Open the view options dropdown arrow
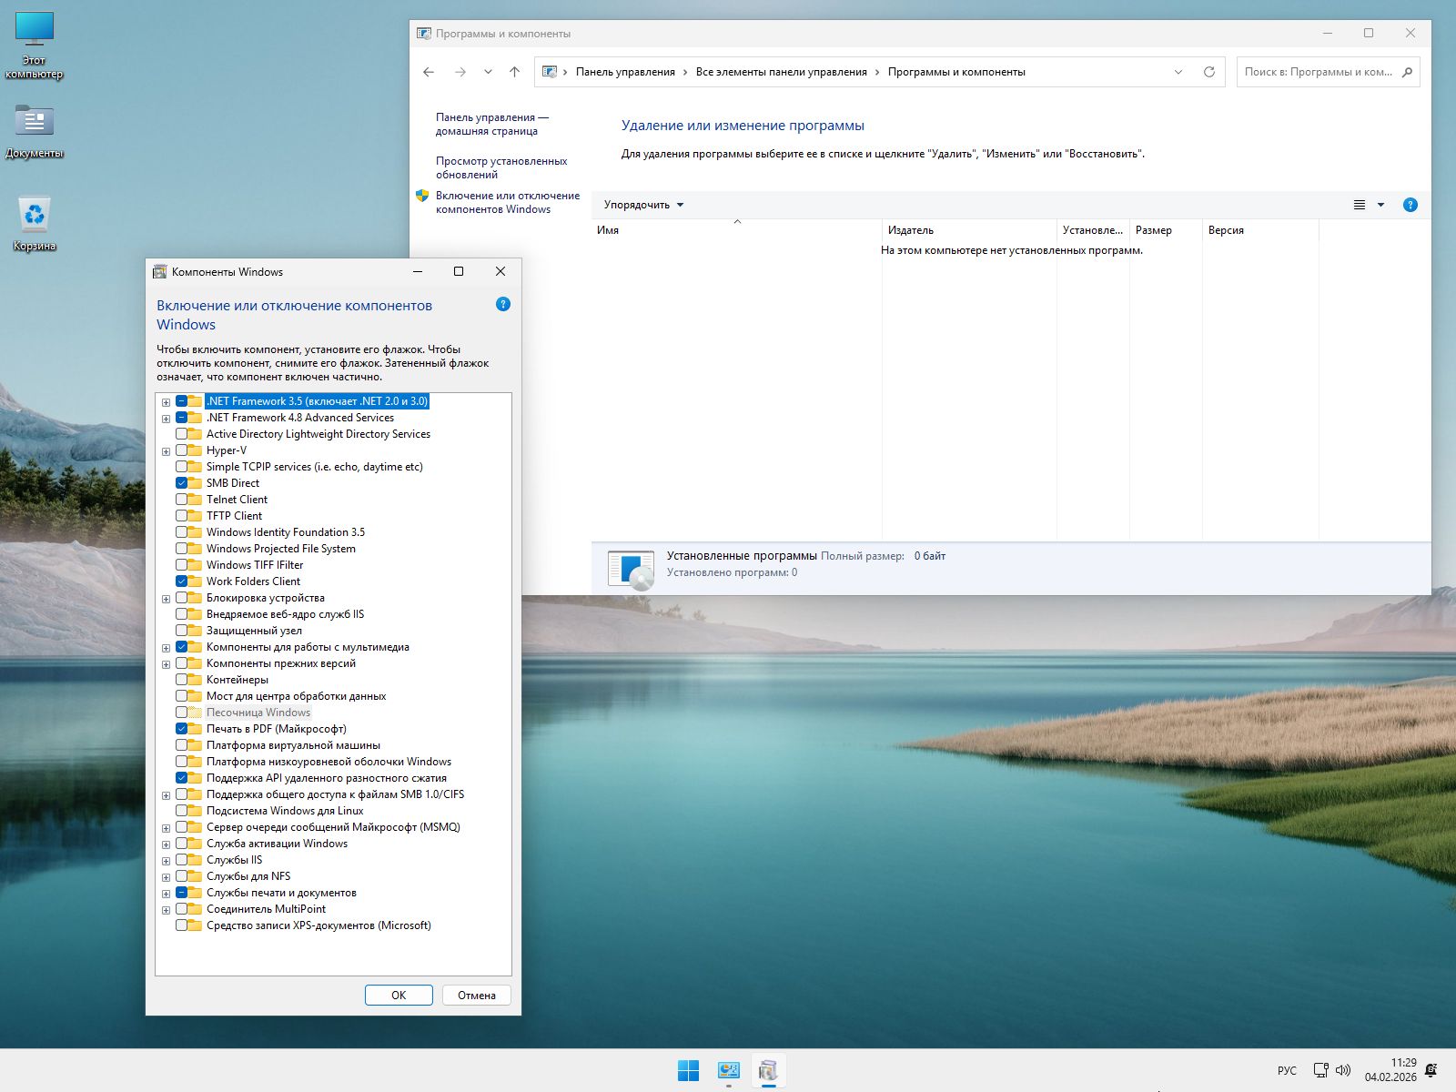This screenshot has width=1456, height=1092. (1380, 205)
